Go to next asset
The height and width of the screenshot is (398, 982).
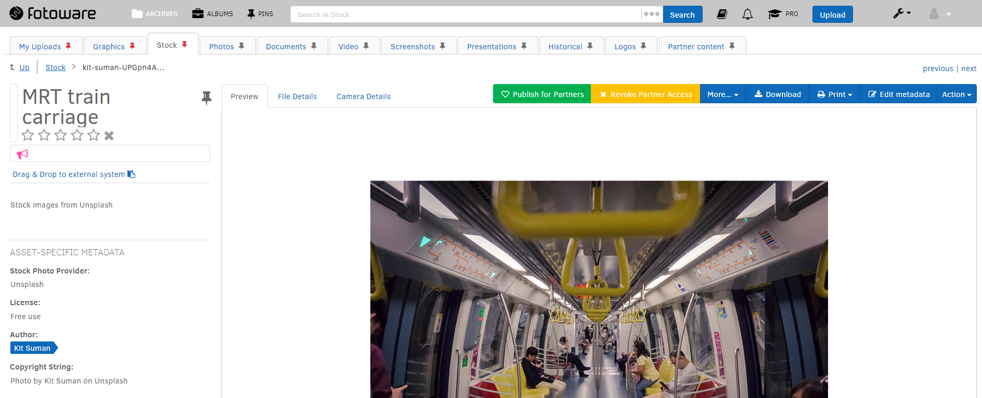click(x=968, y=68)
